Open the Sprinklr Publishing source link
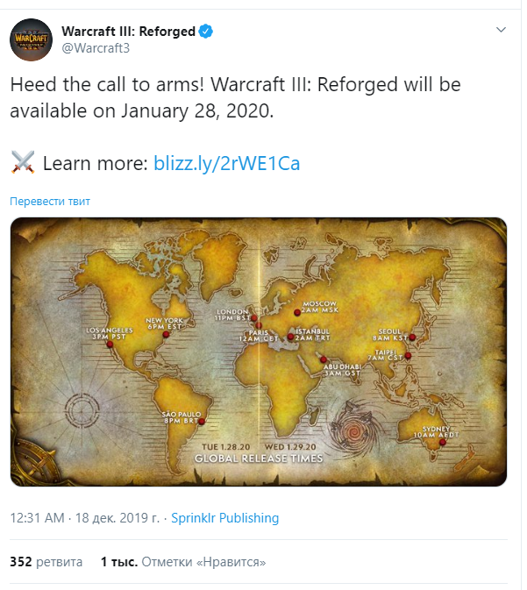This screenshot has height=590, width=527. (224, 518)
